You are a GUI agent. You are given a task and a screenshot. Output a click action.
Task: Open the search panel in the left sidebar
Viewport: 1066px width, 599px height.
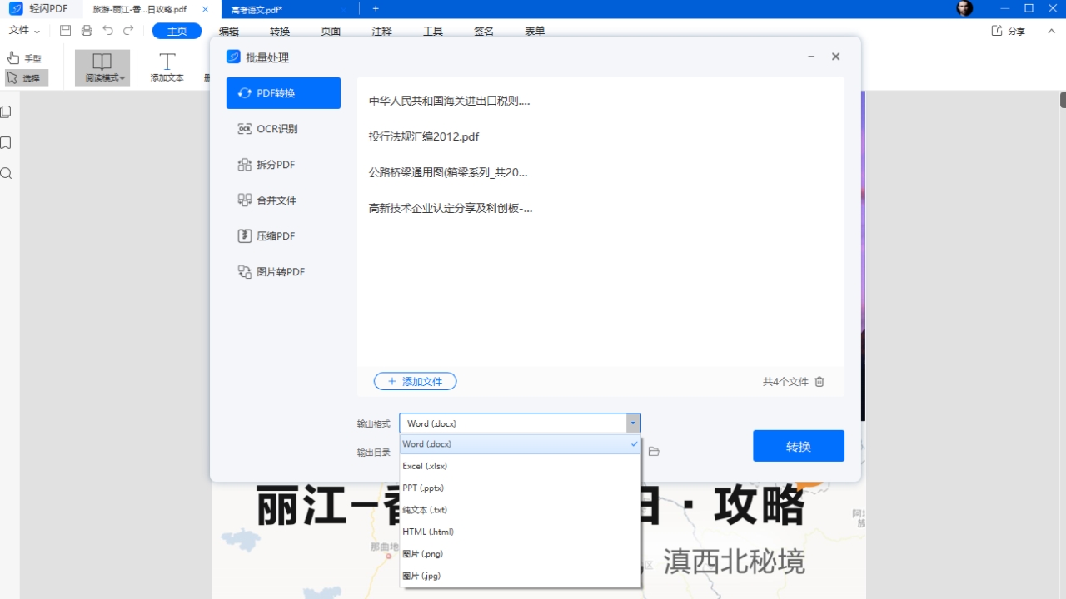(6, 173)
